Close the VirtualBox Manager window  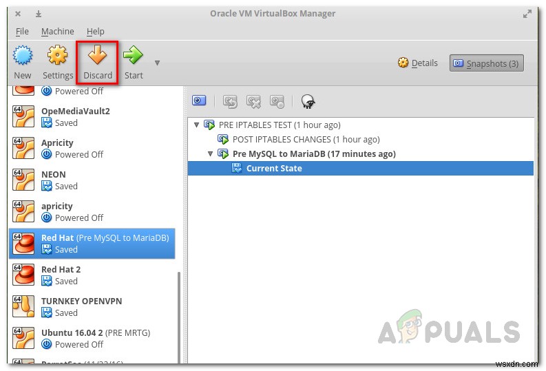pos(18,14)
